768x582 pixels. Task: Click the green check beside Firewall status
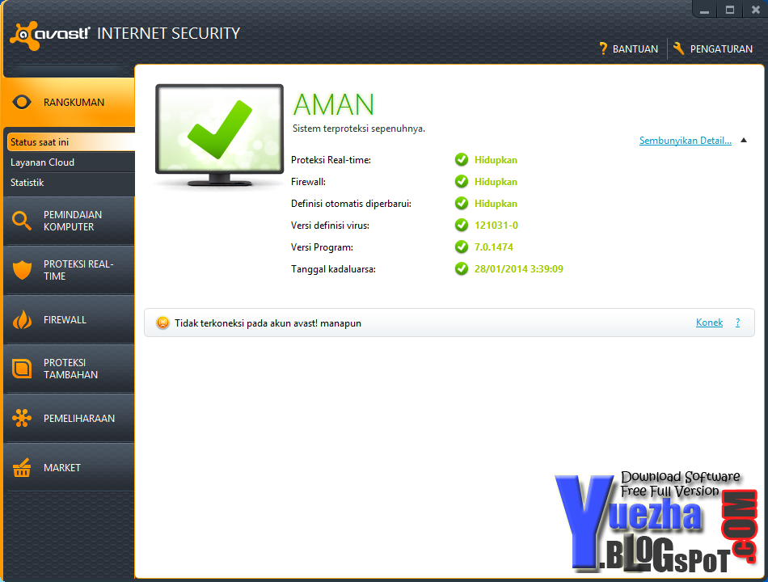[x=462, y=182]
